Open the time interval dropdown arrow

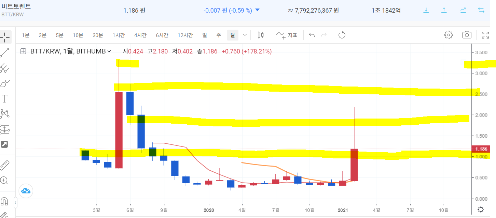(x=245, y=35)
